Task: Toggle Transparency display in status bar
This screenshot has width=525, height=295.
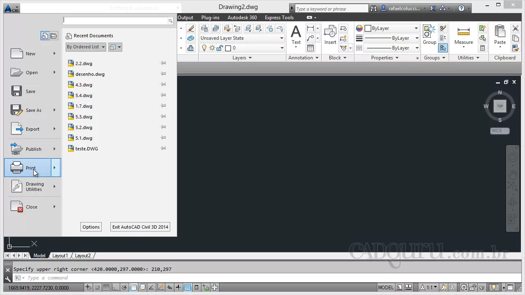Action: [187, 288]
